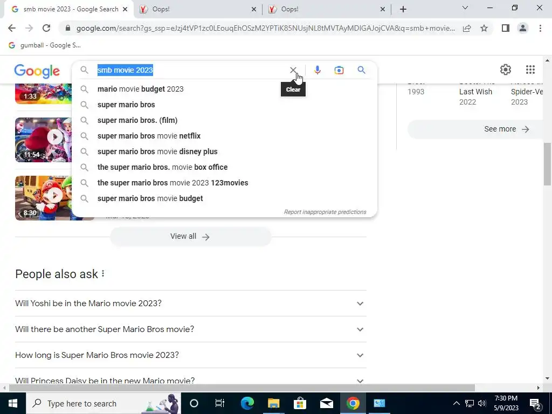This screenshot has height=414, width=552.
Task: Go to Google homepage via logo
Action: tap(37, 71)
